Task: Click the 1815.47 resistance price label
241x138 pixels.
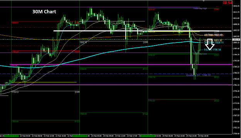Action: 152,10
